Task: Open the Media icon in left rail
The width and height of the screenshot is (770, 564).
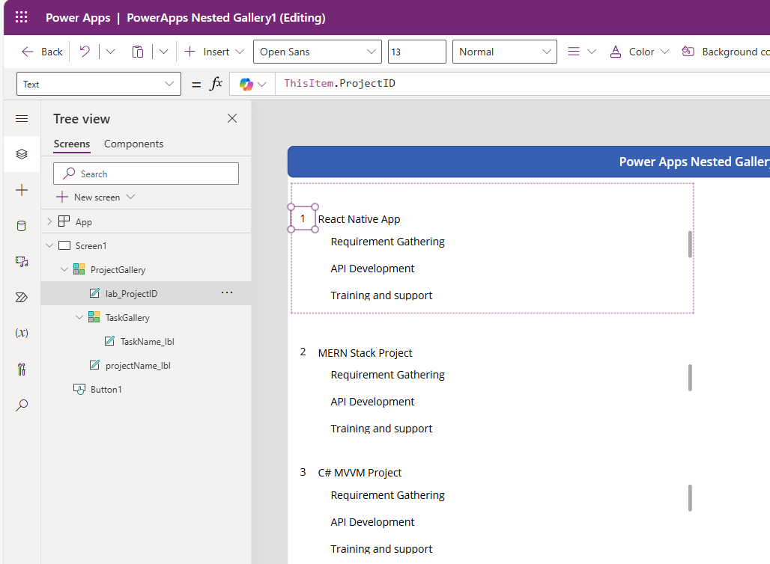Action: click(x=22, y=261)
